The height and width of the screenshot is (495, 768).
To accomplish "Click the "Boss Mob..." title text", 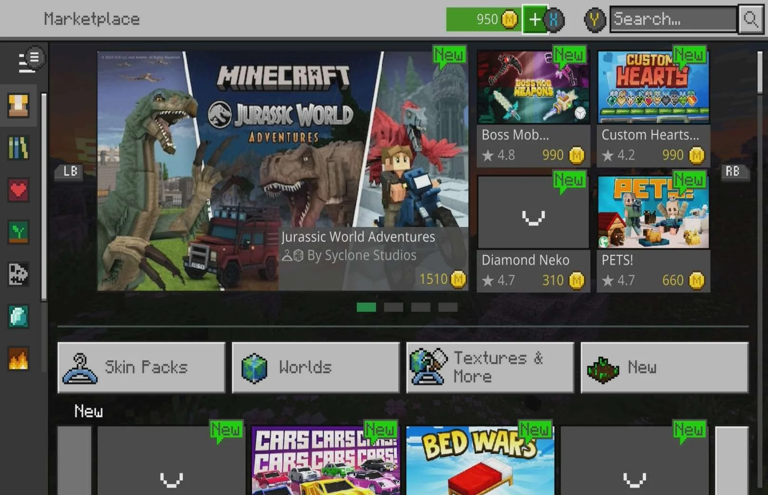I will [515, 135].
